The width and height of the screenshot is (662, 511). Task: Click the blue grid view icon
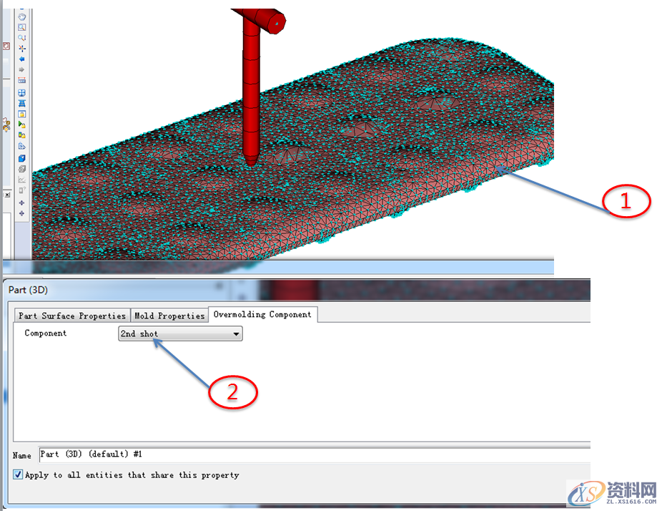point(22,92)
